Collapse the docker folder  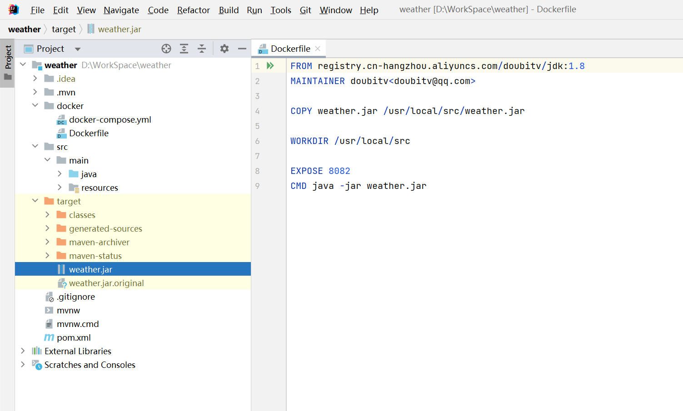coord(35,105)
